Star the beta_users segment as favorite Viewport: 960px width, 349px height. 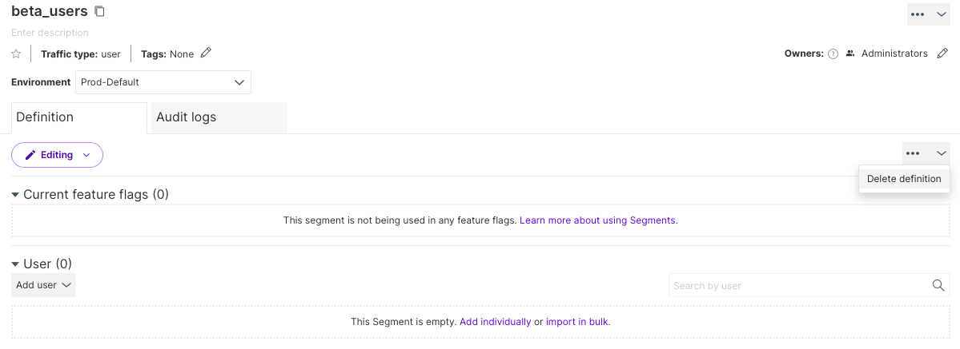[16, 54]
